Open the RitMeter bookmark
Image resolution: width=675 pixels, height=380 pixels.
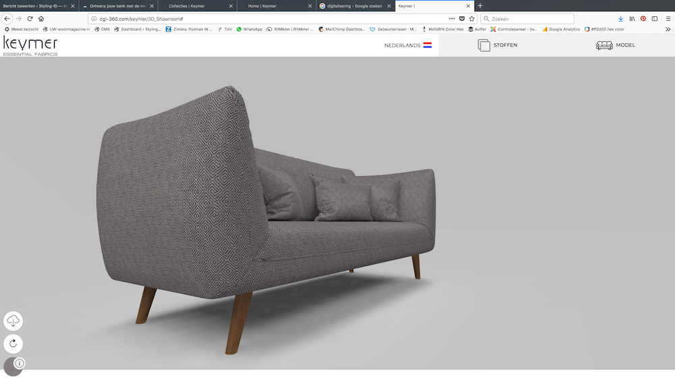pos(290,29)
